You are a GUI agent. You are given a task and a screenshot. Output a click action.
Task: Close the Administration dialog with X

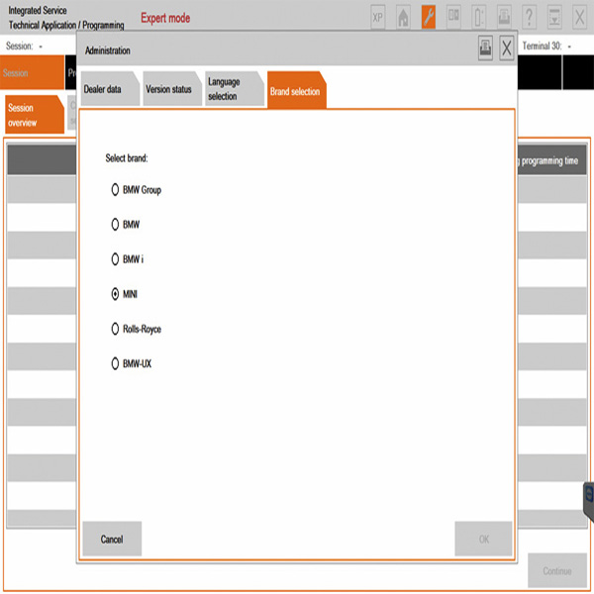pyautogui.click(x=507, y=49)
